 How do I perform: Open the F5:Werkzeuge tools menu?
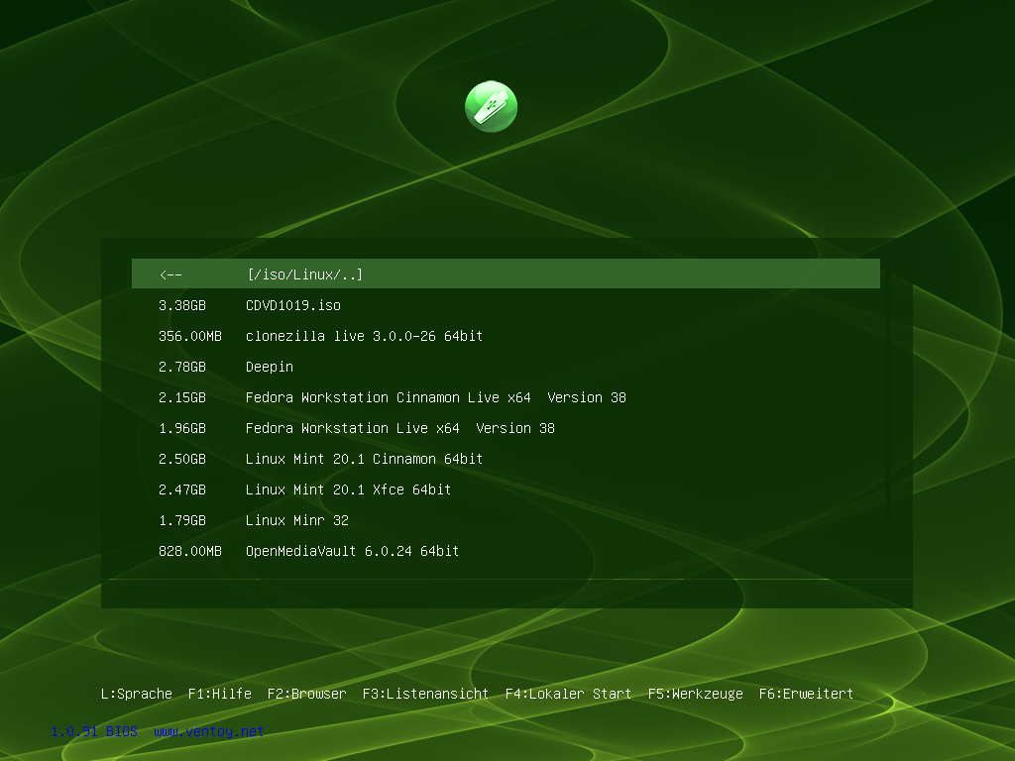(695, 694)
